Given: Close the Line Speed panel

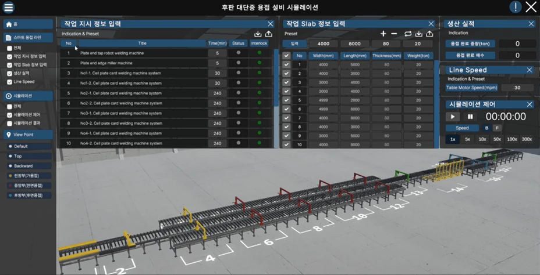Looking at the screenshot, I should [x=530, y=70].
